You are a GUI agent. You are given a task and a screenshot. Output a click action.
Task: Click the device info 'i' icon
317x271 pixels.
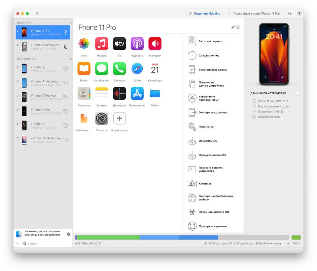click(298, 93)
